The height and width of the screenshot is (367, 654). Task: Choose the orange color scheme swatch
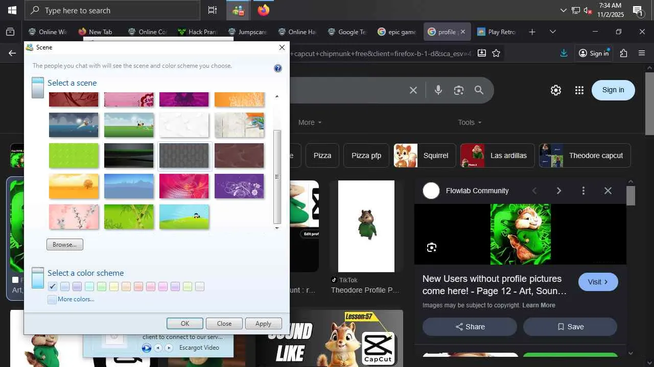point(126,286)
